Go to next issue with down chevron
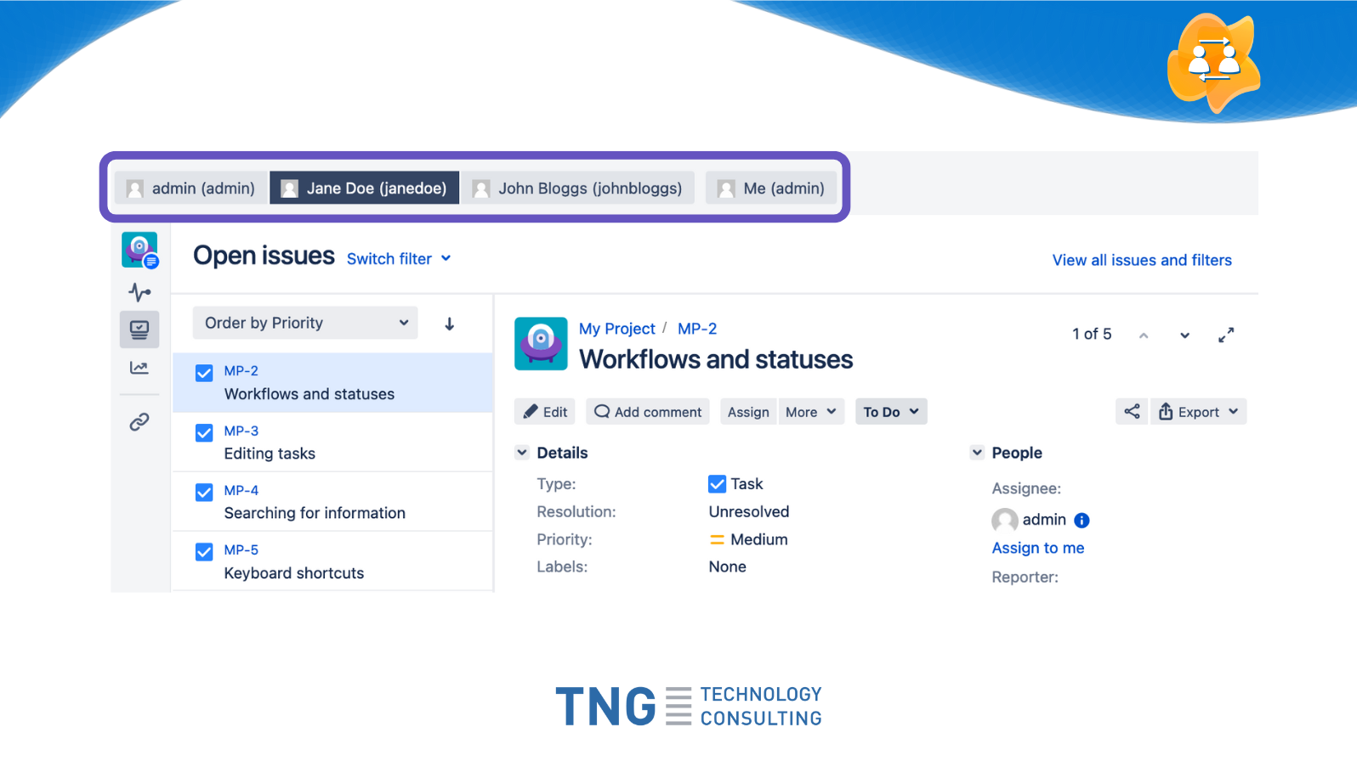The height and width of the screenshot is (761, 1357). 1184,335
